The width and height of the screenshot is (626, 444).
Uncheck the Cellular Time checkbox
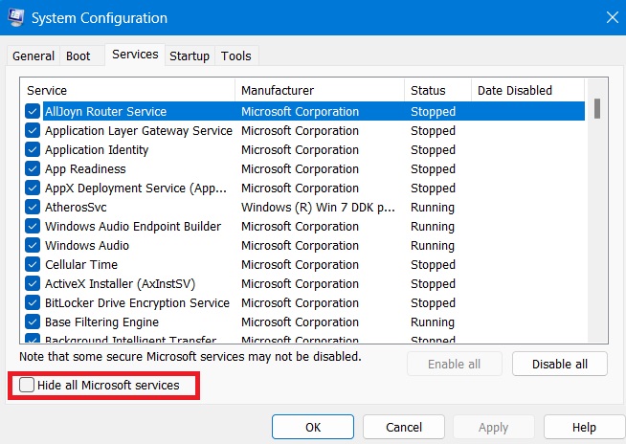click(33, 265)
